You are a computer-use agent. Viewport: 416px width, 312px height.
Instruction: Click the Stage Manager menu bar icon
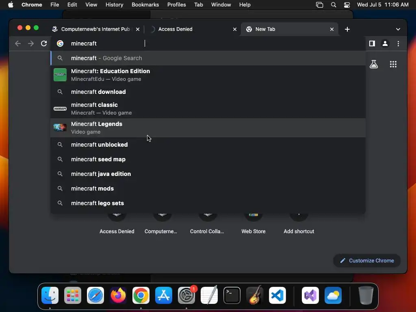[319, 5]
